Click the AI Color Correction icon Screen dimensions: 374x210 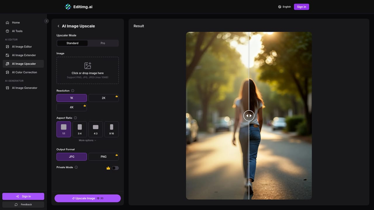point(8,72)
